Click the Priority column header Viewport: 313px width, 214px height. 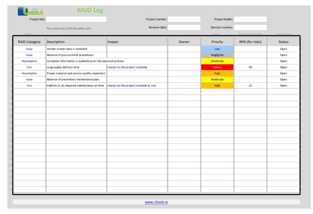[x=217, y=42]
